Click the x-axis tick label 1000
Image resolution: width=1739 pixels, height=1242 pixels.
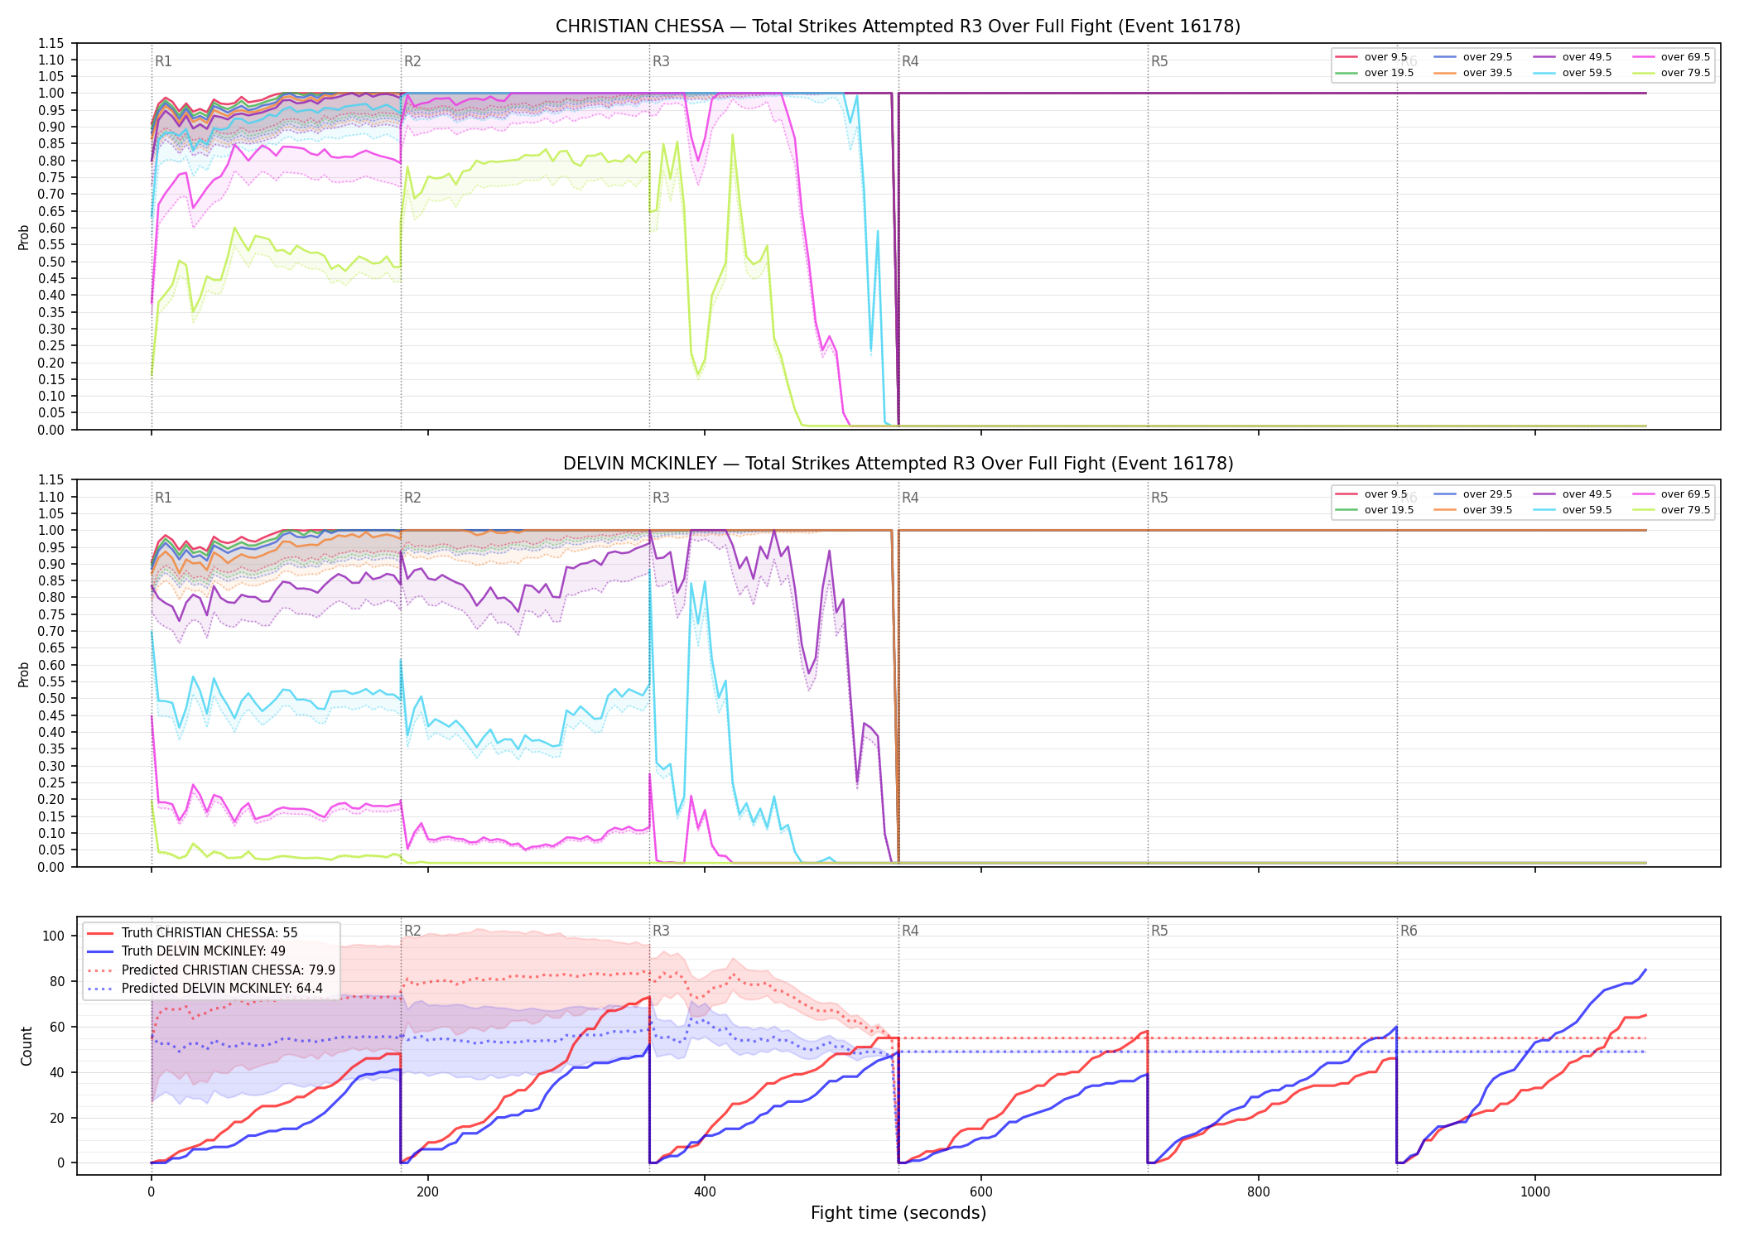click(1534, 1192)
